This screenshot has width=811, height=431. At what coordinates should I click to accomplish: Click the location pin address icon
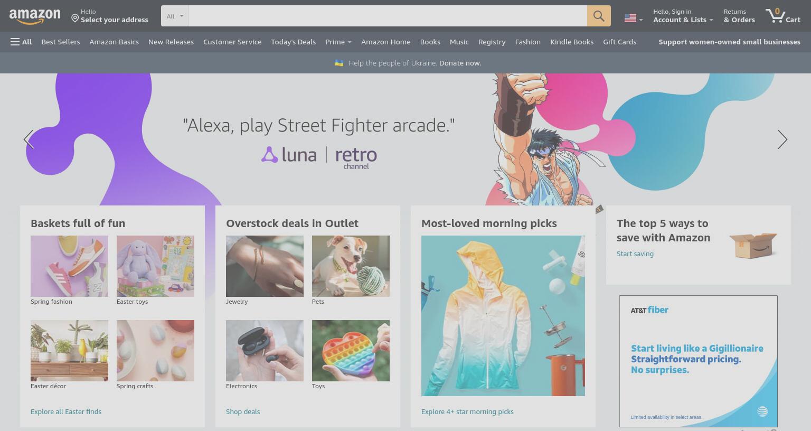75,18
